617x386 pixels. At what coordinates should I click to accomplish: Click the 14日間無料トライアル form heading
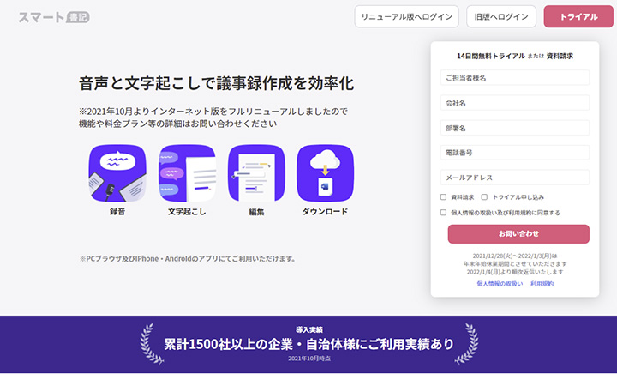point(491,56)
